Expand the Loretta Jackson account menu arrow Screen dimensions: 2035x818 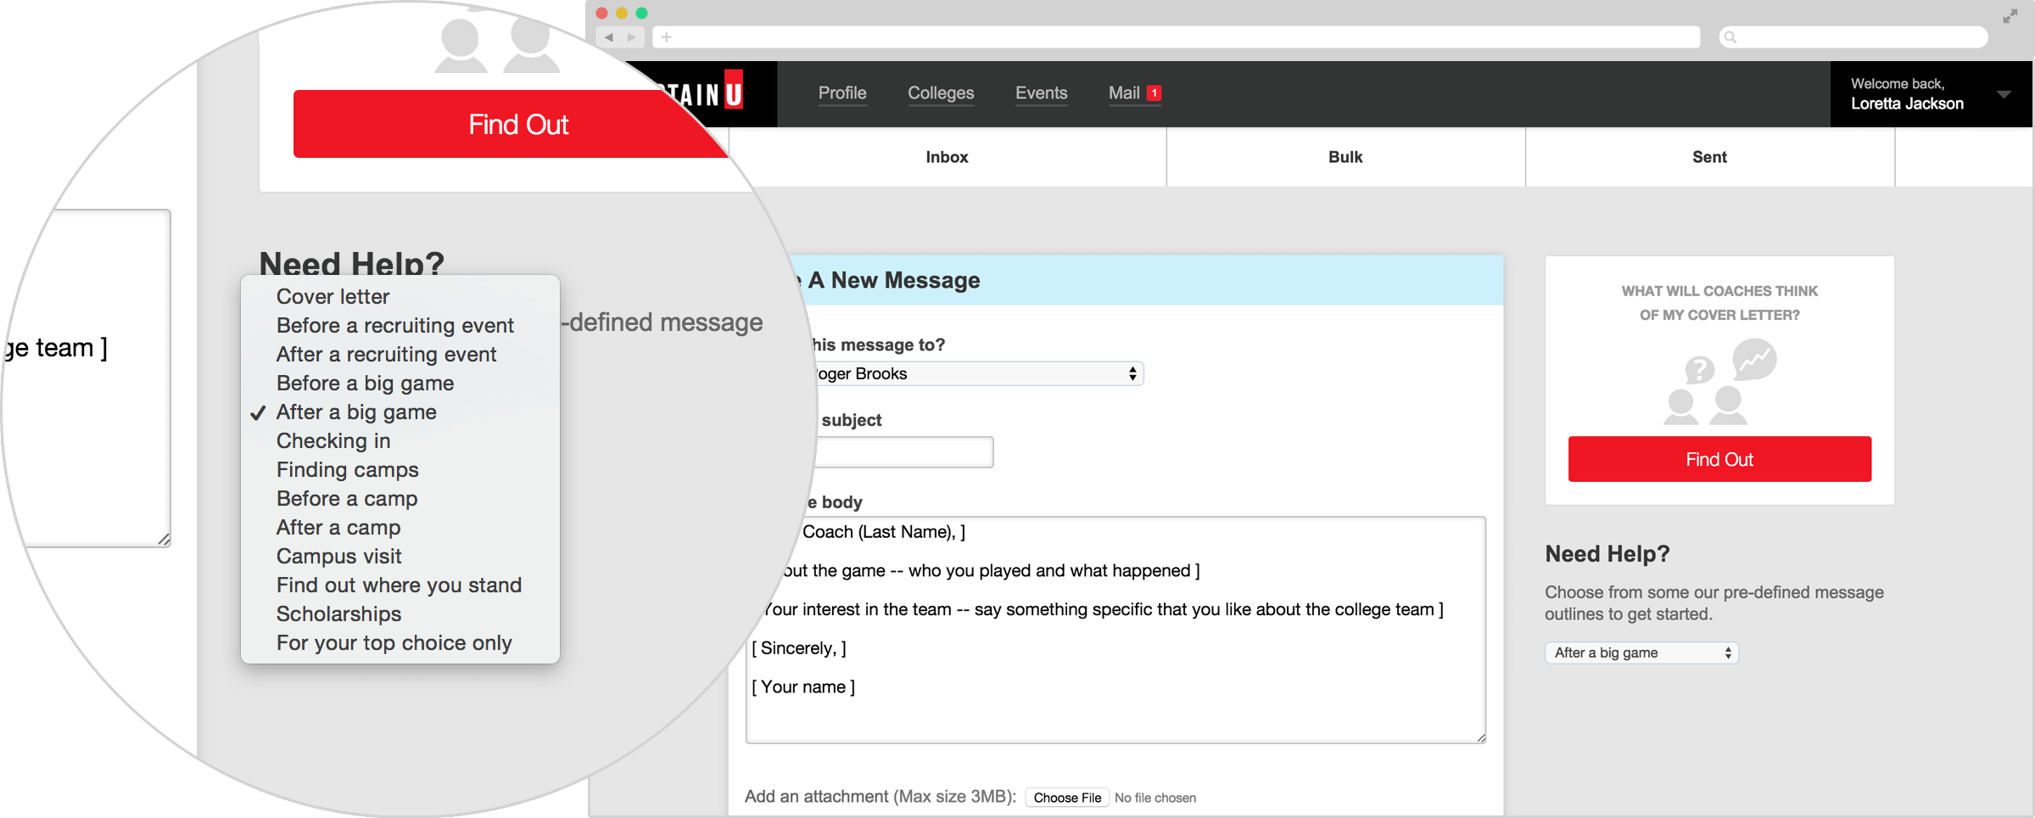tap(2004, 94)
